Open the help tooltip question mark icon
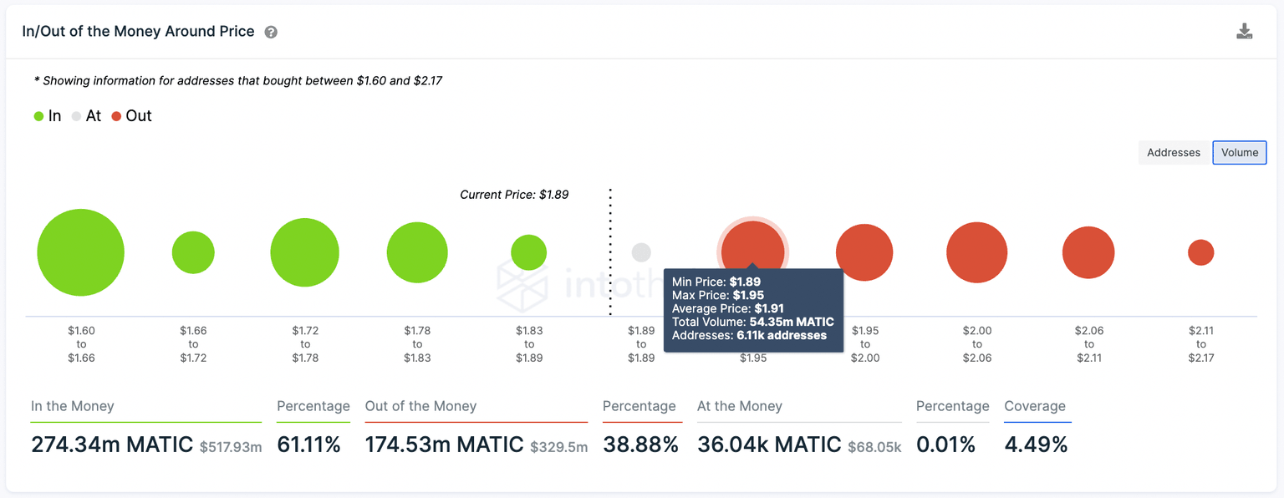 (x=271, y=31)
